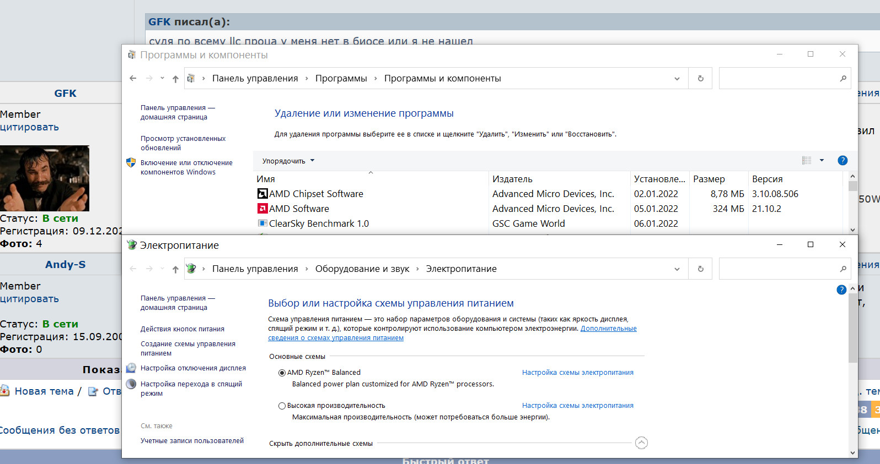Open Создание схемы управления питанием link
880x464 pixels.
click(188, 348)
